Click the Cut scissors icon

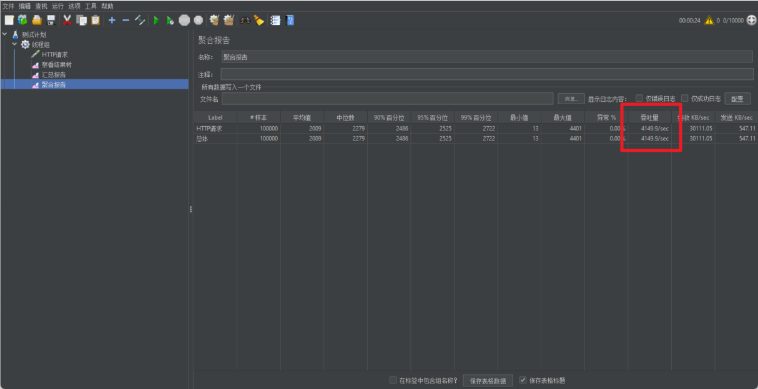[67, 20]
